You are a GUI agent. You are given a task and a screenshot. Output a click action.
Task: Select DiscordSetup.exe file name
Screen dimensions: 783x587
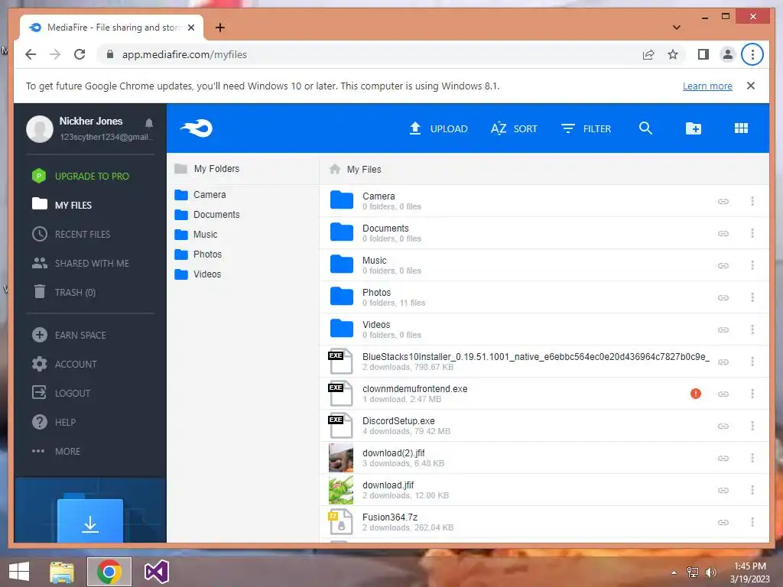(398, 421)
